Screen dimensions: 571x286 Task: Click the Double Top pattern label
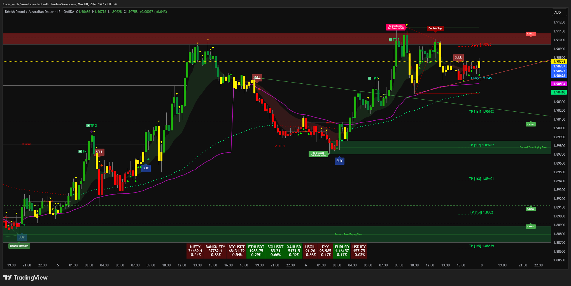435,29
